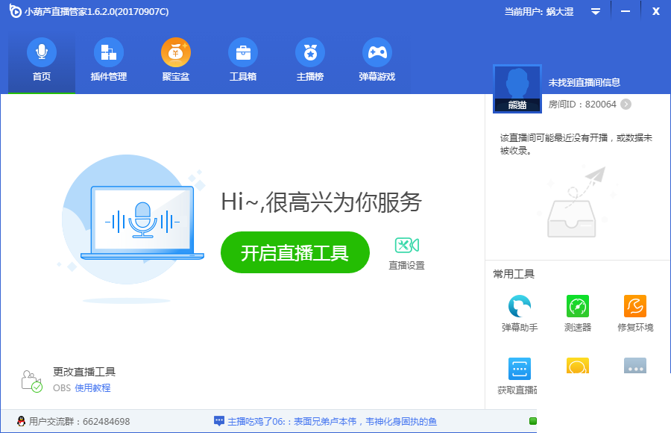The height and width of the screenshot is (433, 671).
Task: Click the arrow next to 房间ID 820064
Action: [x=626, y=105]
